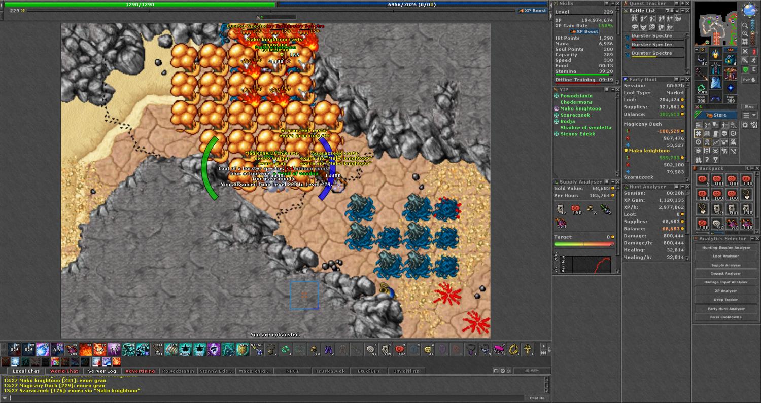Zoom out the minimap with the minus magnifier
The image size is (761, 403).
[x=745, y=25]
